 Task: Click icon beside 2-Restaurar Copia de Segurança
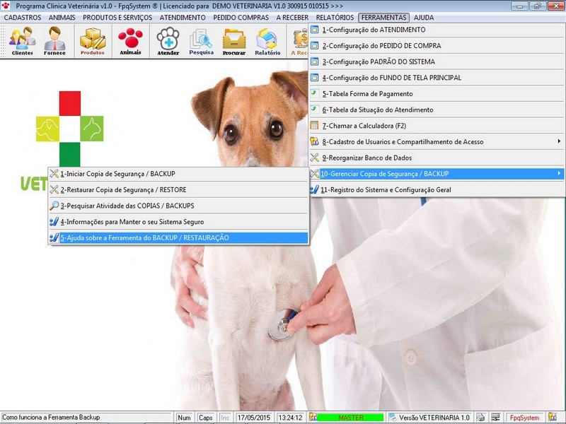click(x=54, y=189)
